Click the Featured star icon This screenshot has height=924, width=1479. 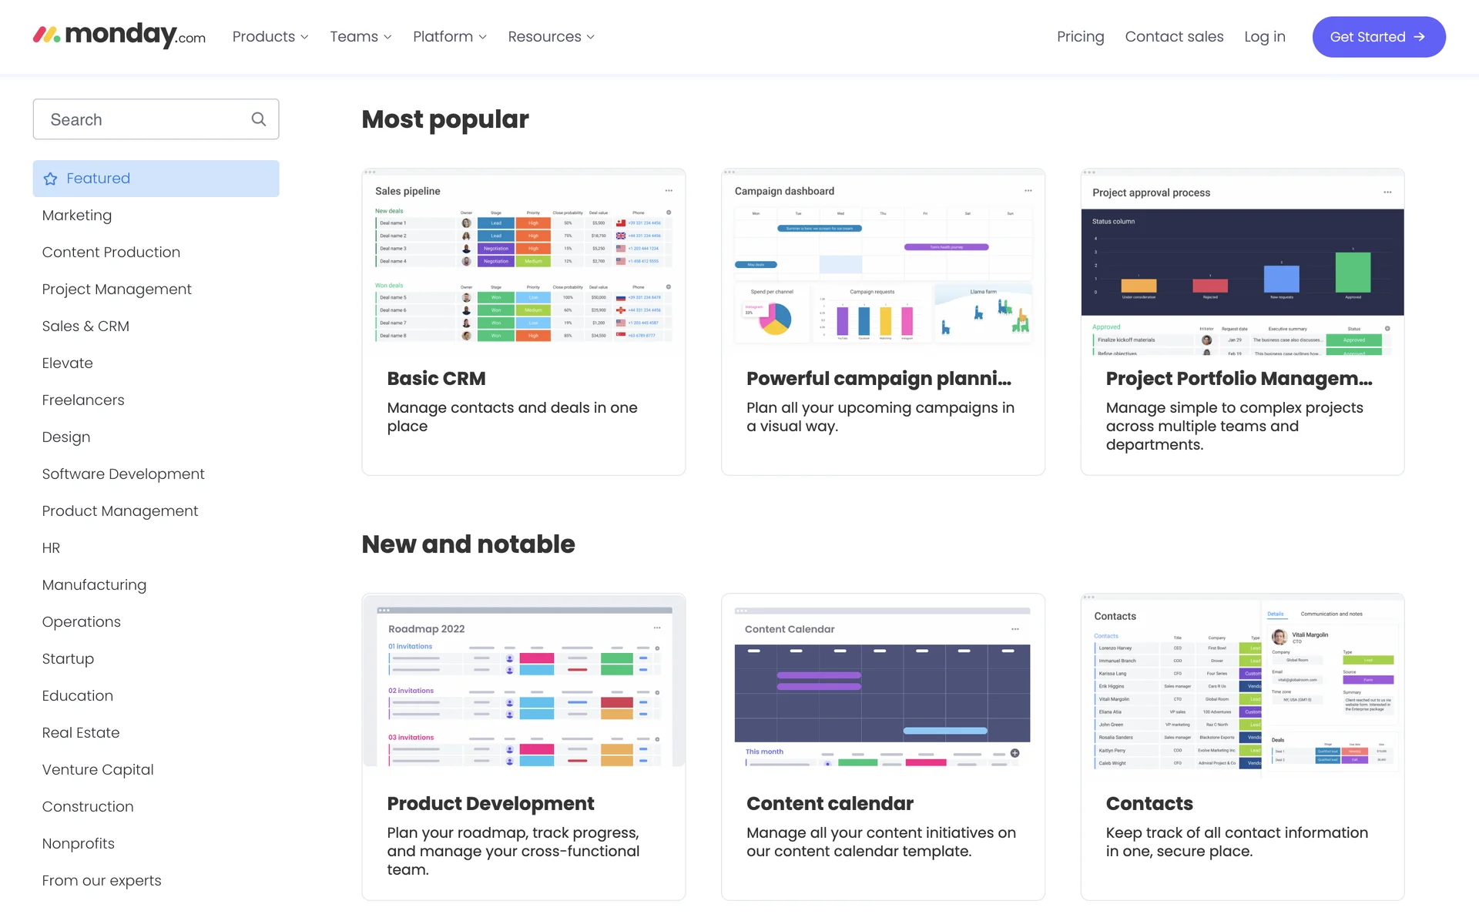[x=51, y=179]
